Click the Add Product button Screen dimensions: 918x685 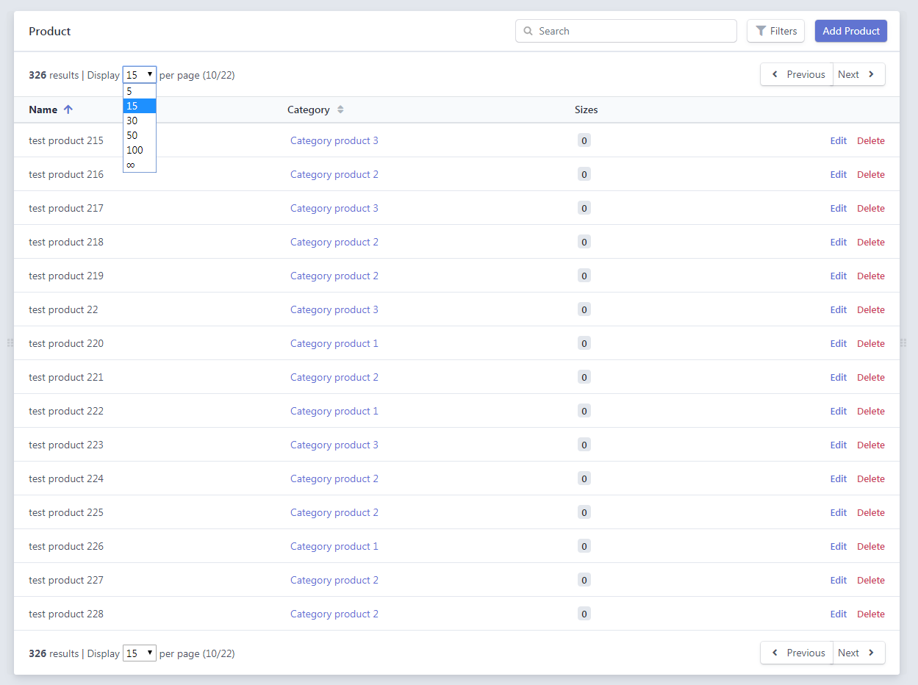850,31
